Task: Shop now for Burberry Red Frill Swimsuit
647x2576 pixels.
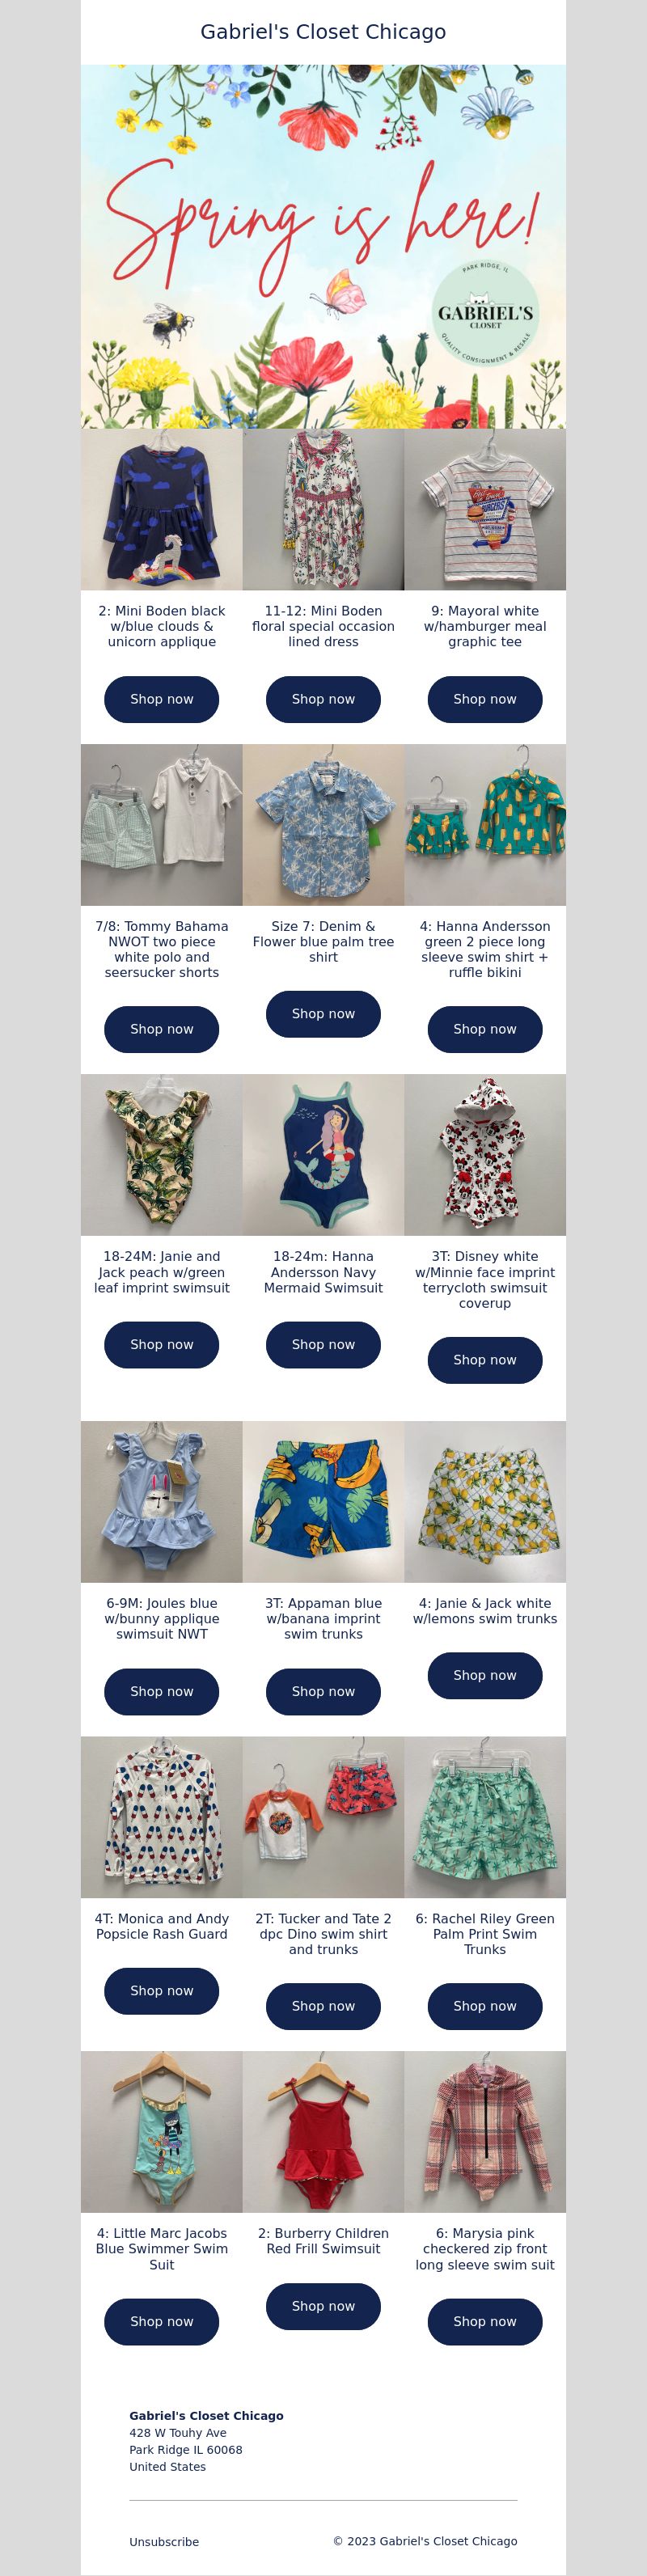Action: [x=323, y=2306]
